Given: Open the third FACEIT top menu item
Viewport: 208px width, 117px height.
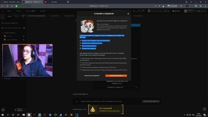Looking at the screenshot, I should (30, 11).
